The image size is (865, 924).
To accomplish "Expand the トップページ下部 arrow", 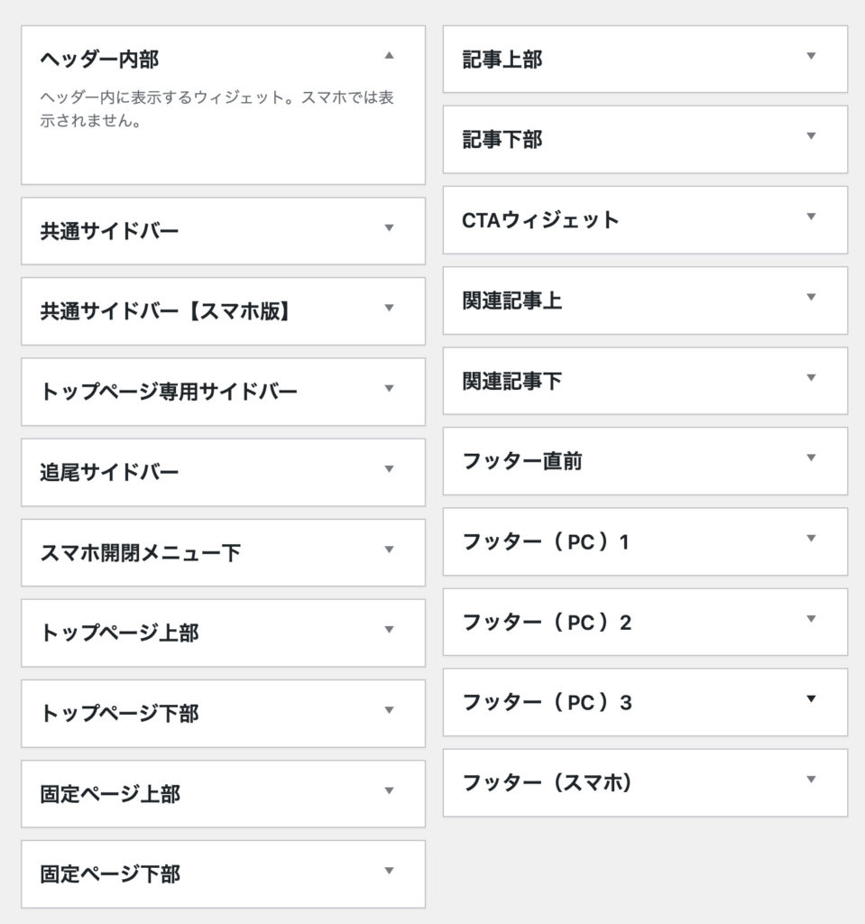I will pyautogui.click(x=389, y=710).
